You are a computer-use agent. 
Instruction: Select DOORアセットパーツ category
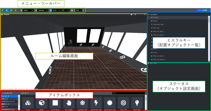point(9,102)
